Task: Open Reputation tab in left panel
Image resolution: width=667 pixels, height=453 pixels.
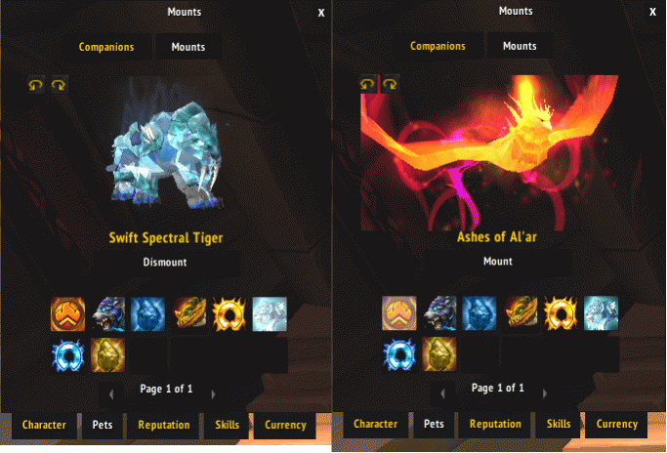Action: pos(164,425)
